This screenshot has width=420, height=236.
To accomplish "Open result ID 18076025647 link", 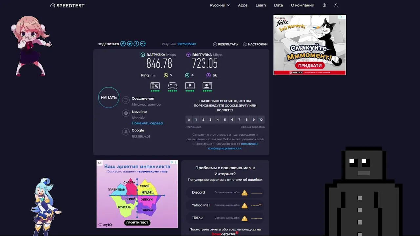I will click(187, 44).
